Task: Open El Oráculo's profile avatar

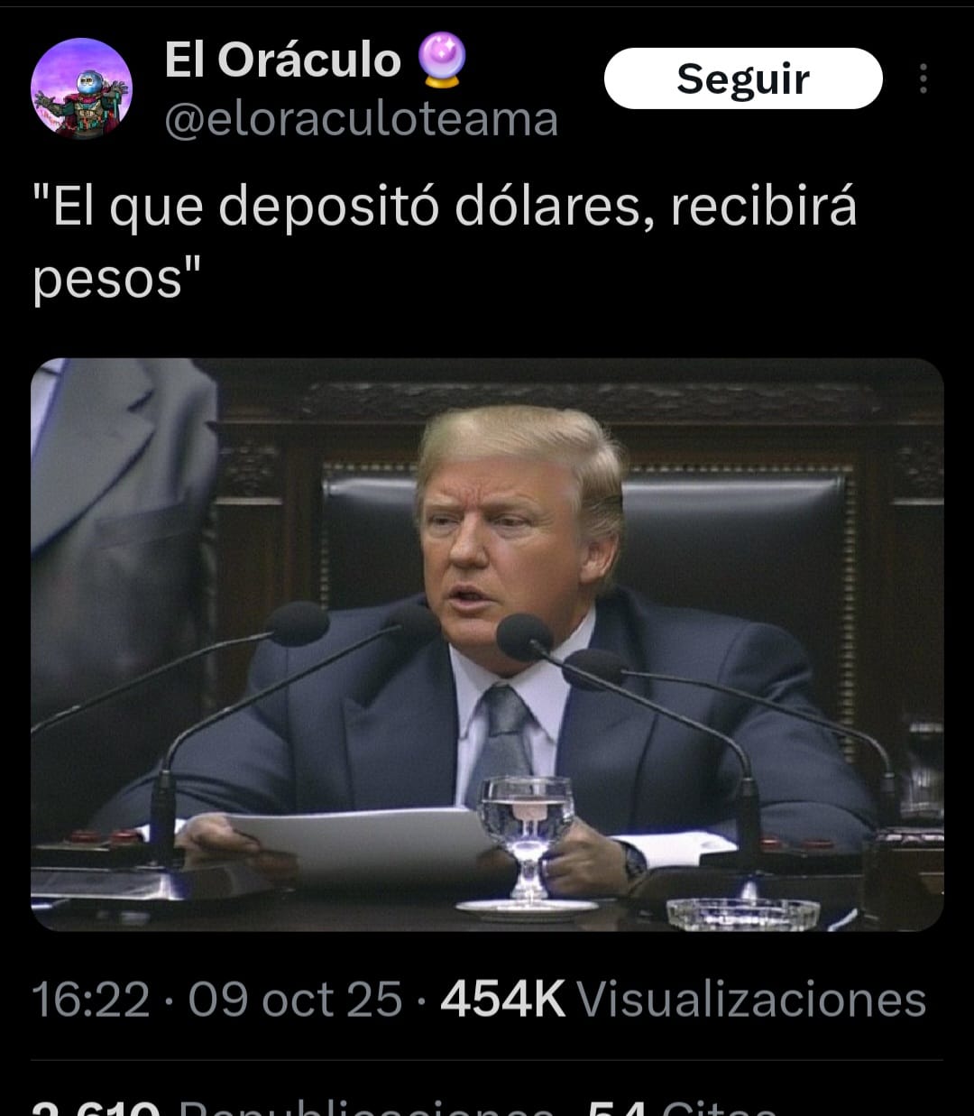Action: (81, 88)
